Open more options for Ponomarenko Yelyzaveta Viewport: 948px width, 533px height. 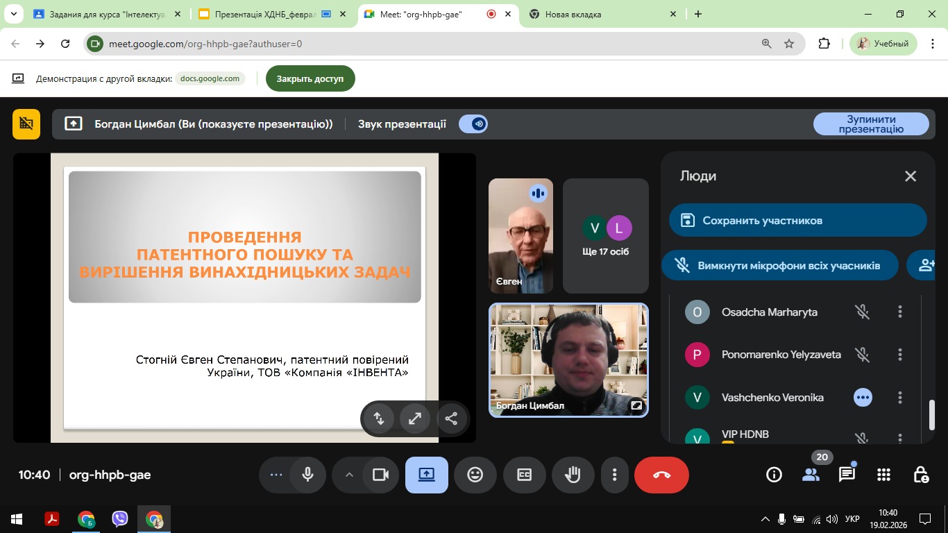900,355
